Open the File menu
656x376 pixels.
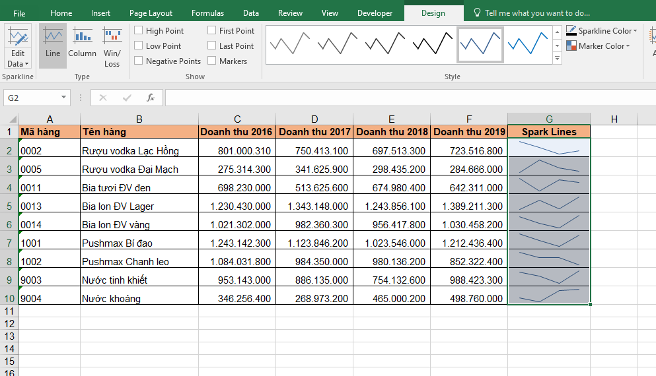19,13
